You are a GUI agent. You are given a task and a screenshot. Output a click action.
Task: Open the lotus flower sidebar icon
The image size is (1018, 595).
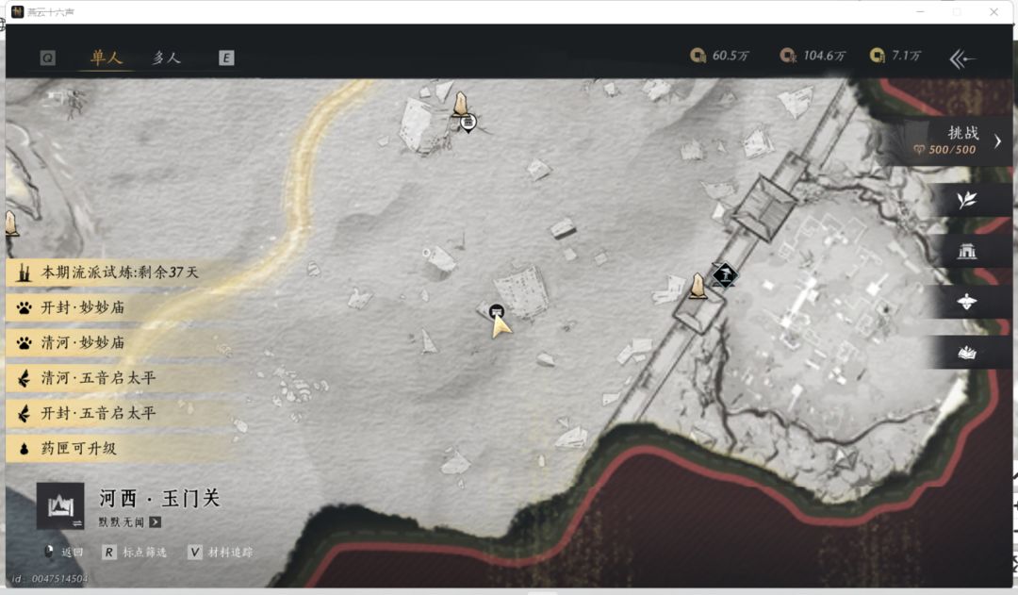click(967, 302)
